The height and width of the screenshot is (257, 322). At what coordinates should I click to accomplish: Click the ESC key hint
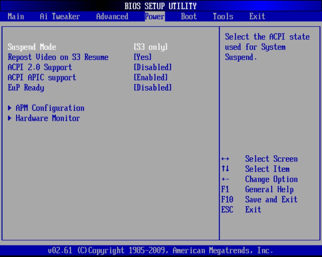(x=227, y=210)
